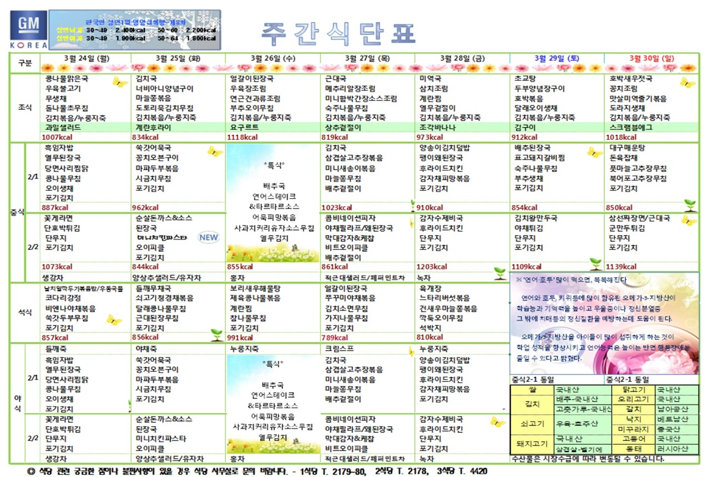
Task: Click the GM Korea logo
Action: (x=28, y=30)
